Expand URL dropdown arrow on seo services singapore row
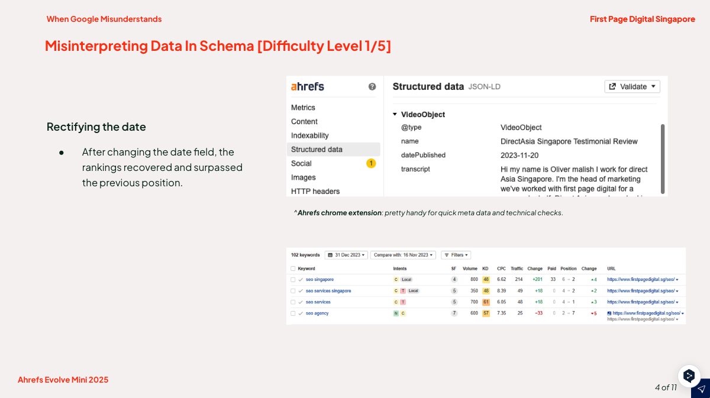This screenshot has height=398, width=710. (677, 291)
